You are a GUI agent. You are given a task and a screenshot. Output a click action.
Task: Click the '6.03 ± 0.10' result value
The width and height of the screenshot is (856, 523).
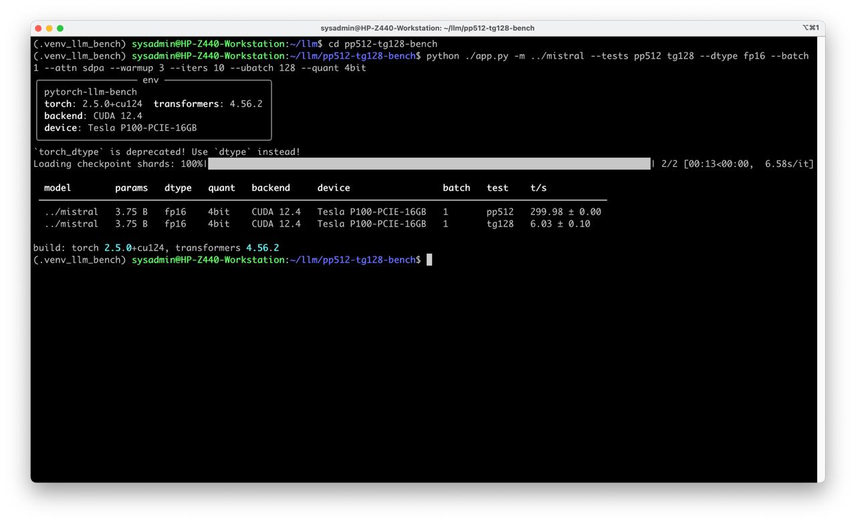(x=560, y=224)
